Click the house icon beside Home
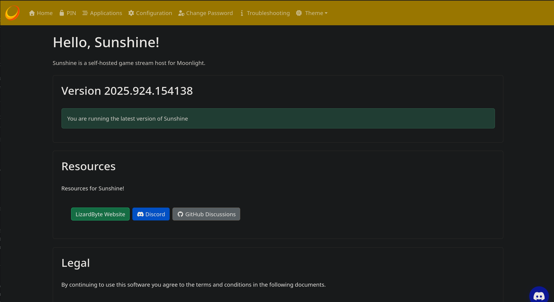 (x=32, y=13)
